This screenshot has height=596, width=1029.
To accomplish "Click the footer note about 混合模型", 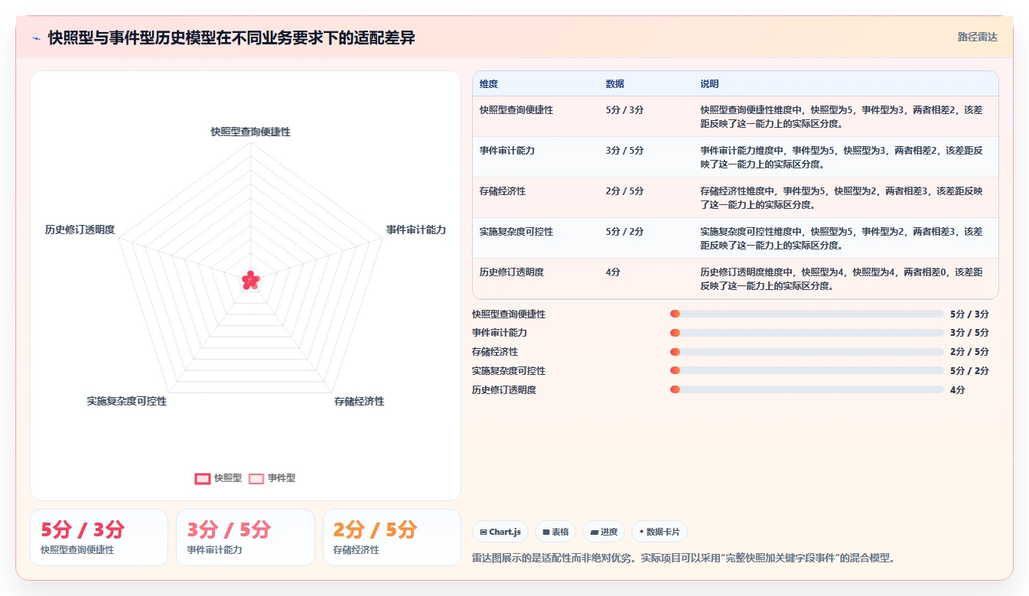I will 684,559.
